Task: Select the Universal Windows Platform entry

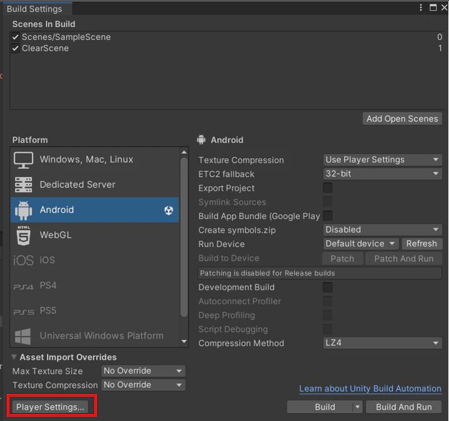Action: tap(94, 336)
